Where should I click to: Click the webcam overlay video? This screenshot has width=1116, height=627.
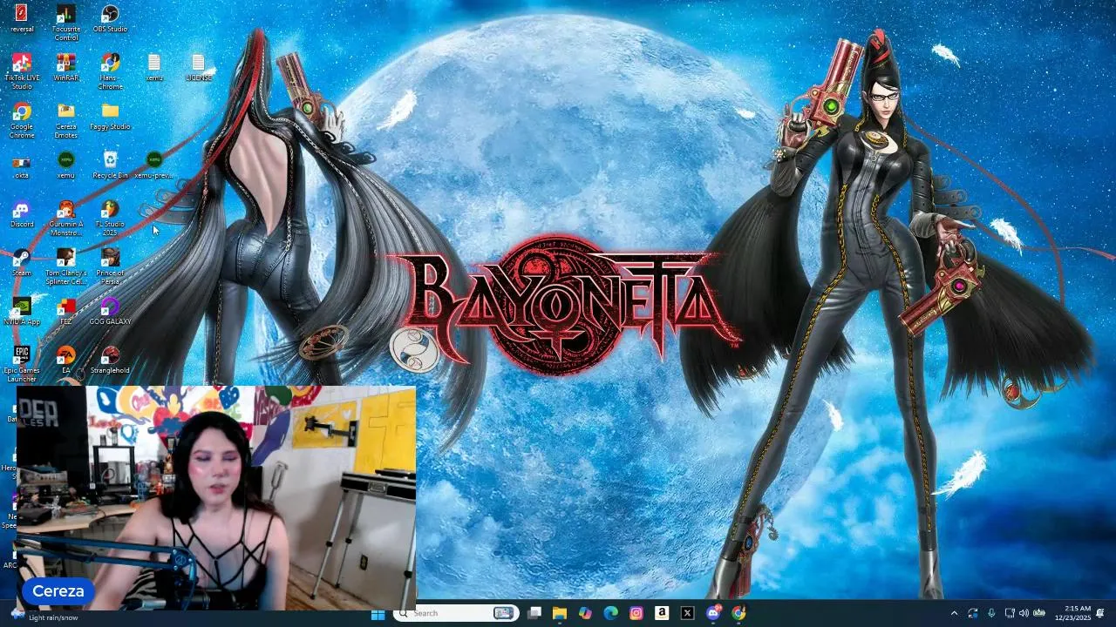216,497
